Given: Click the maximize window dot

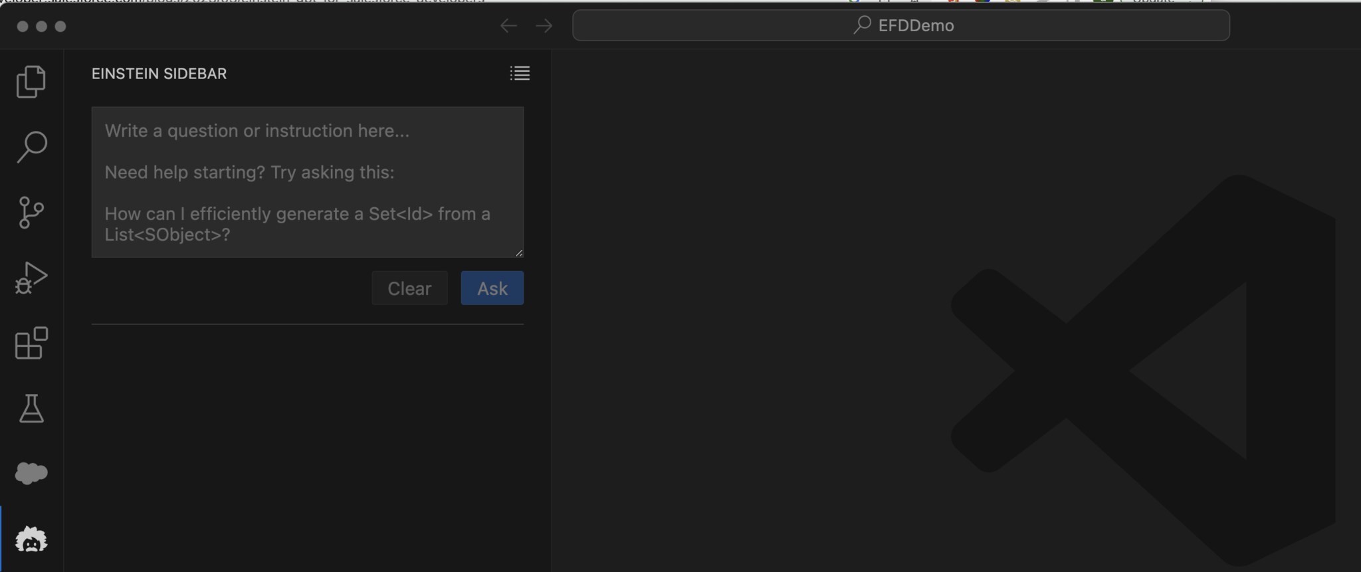Looking at the screenshot, I should (60, 26).
